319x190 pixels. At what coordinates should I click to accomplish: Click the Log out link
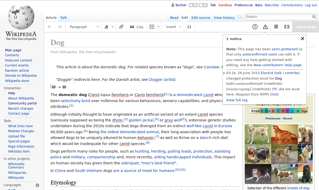point(311,5)
